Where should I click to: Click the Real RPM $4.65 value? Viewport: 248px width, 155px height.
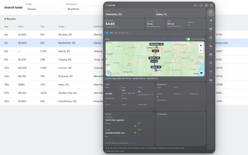pos(110,24)
